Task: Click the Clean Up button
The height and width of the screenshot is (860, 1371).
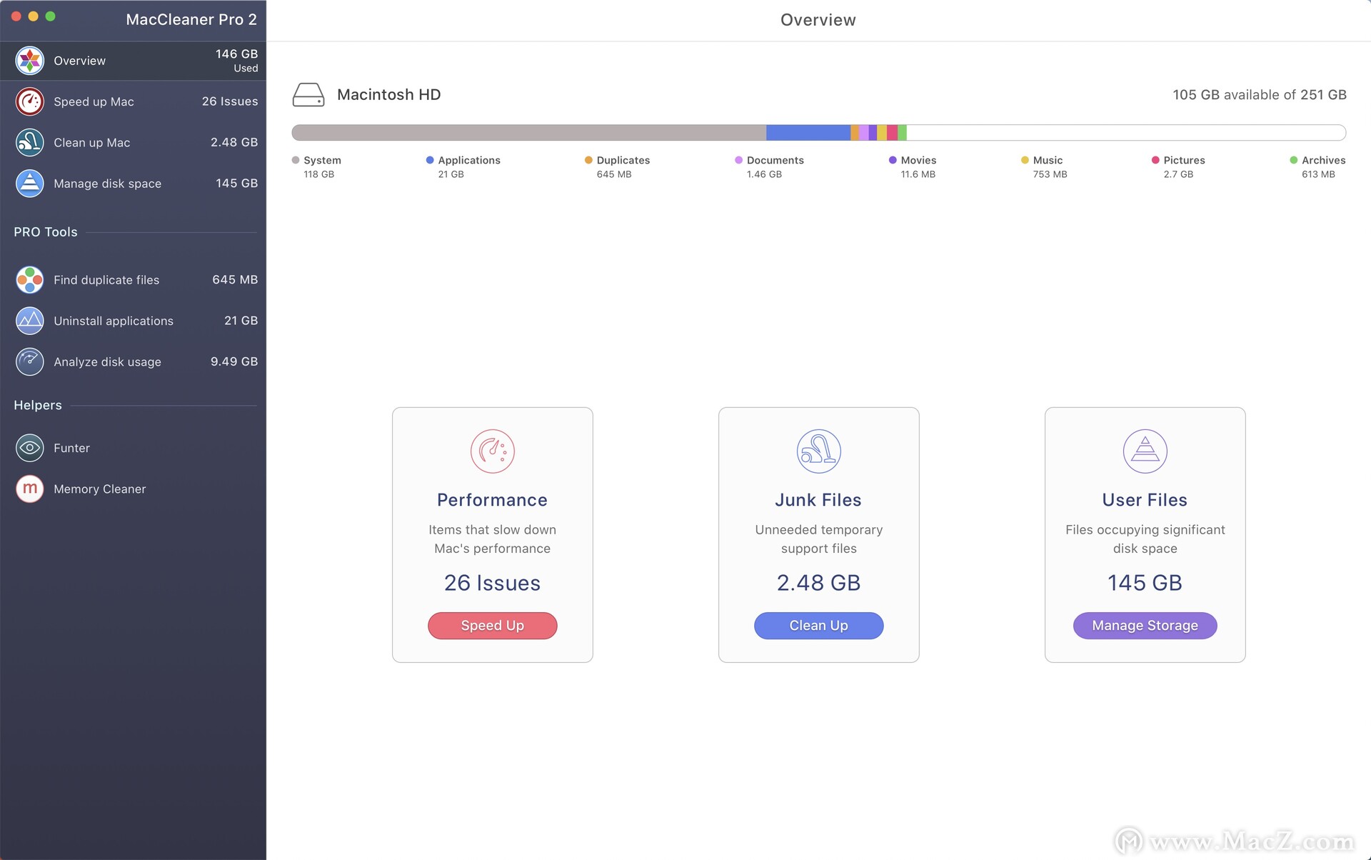Action: [818, 625]
